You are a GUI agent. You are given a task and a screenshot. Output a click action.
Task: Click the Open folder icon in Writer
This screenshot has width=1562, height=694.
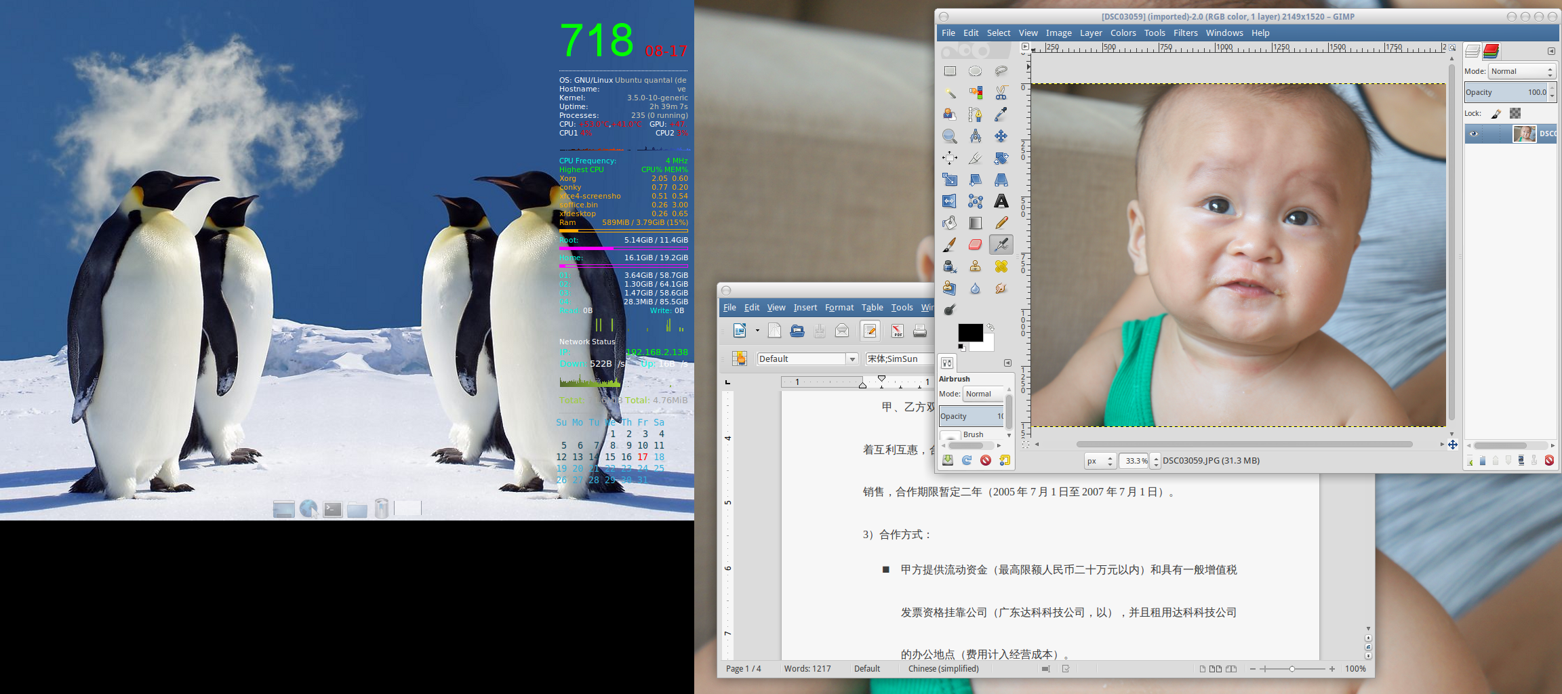tap(797, 331)
